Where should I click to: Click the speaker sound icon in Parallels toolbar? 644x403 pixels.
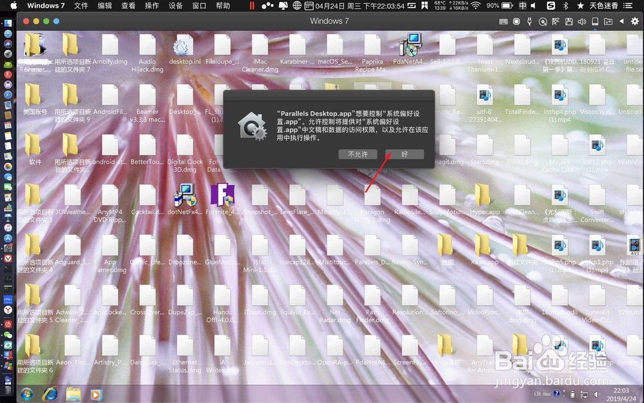pyautogui.click(x=582, y=21)
